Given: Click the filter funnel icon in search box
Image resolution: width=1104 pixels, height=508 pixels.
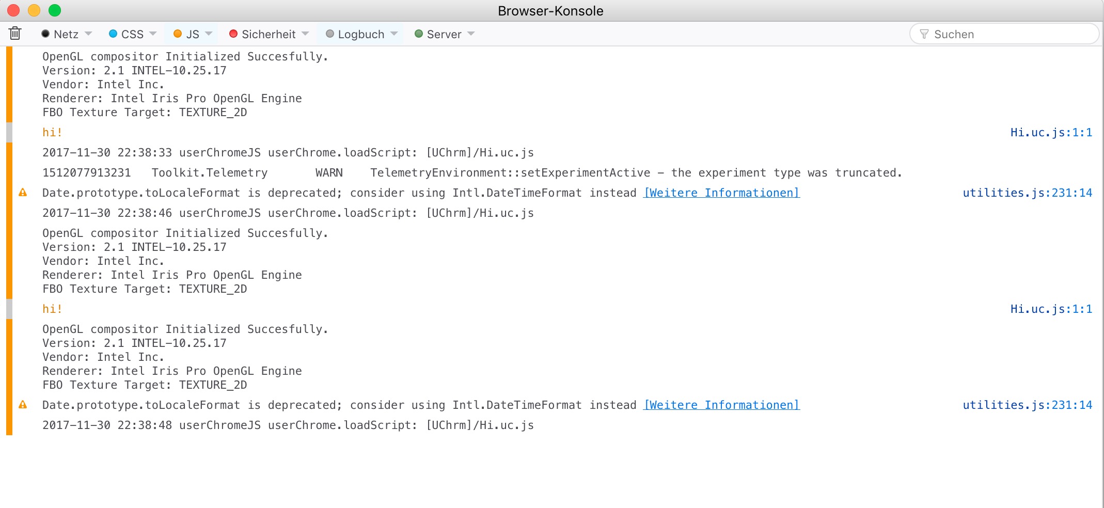Looking at the screenshot, I should tap(924, 34).
